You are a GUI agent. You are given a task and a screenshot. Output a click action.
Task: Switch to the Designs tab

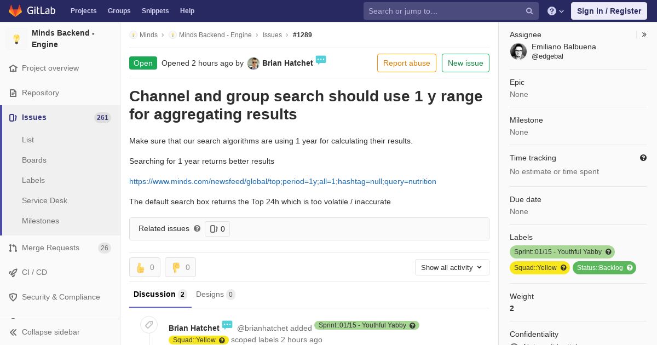pos(216,294)
